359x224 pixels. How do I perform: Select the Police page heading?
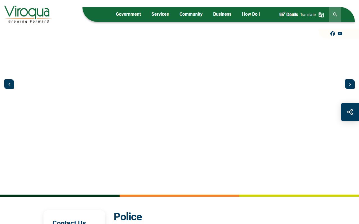(128, 217)
